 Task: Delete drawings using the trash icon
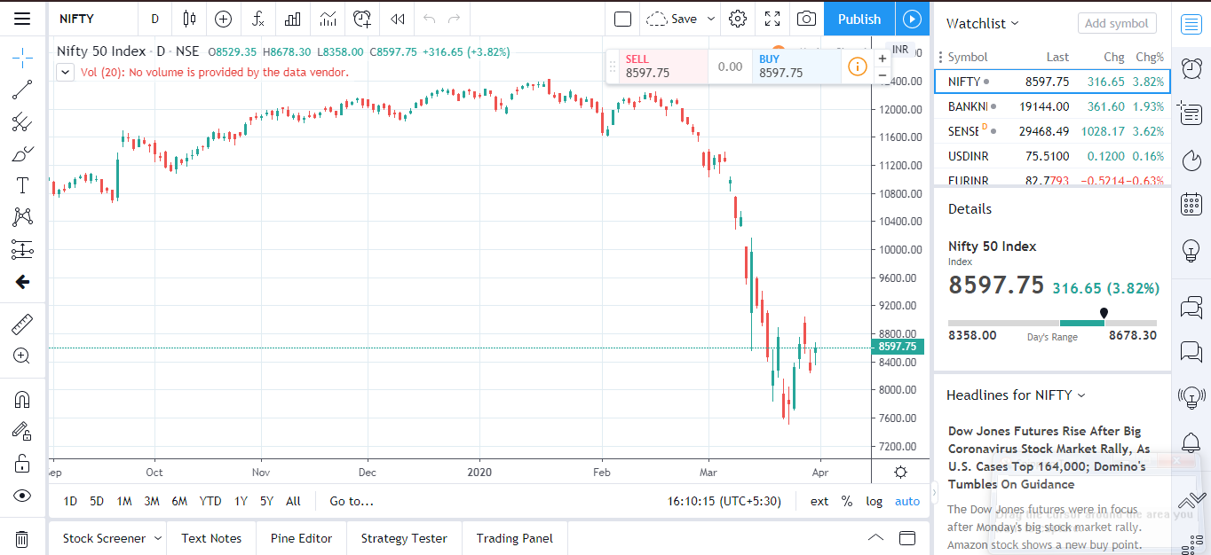coord(22,538)
